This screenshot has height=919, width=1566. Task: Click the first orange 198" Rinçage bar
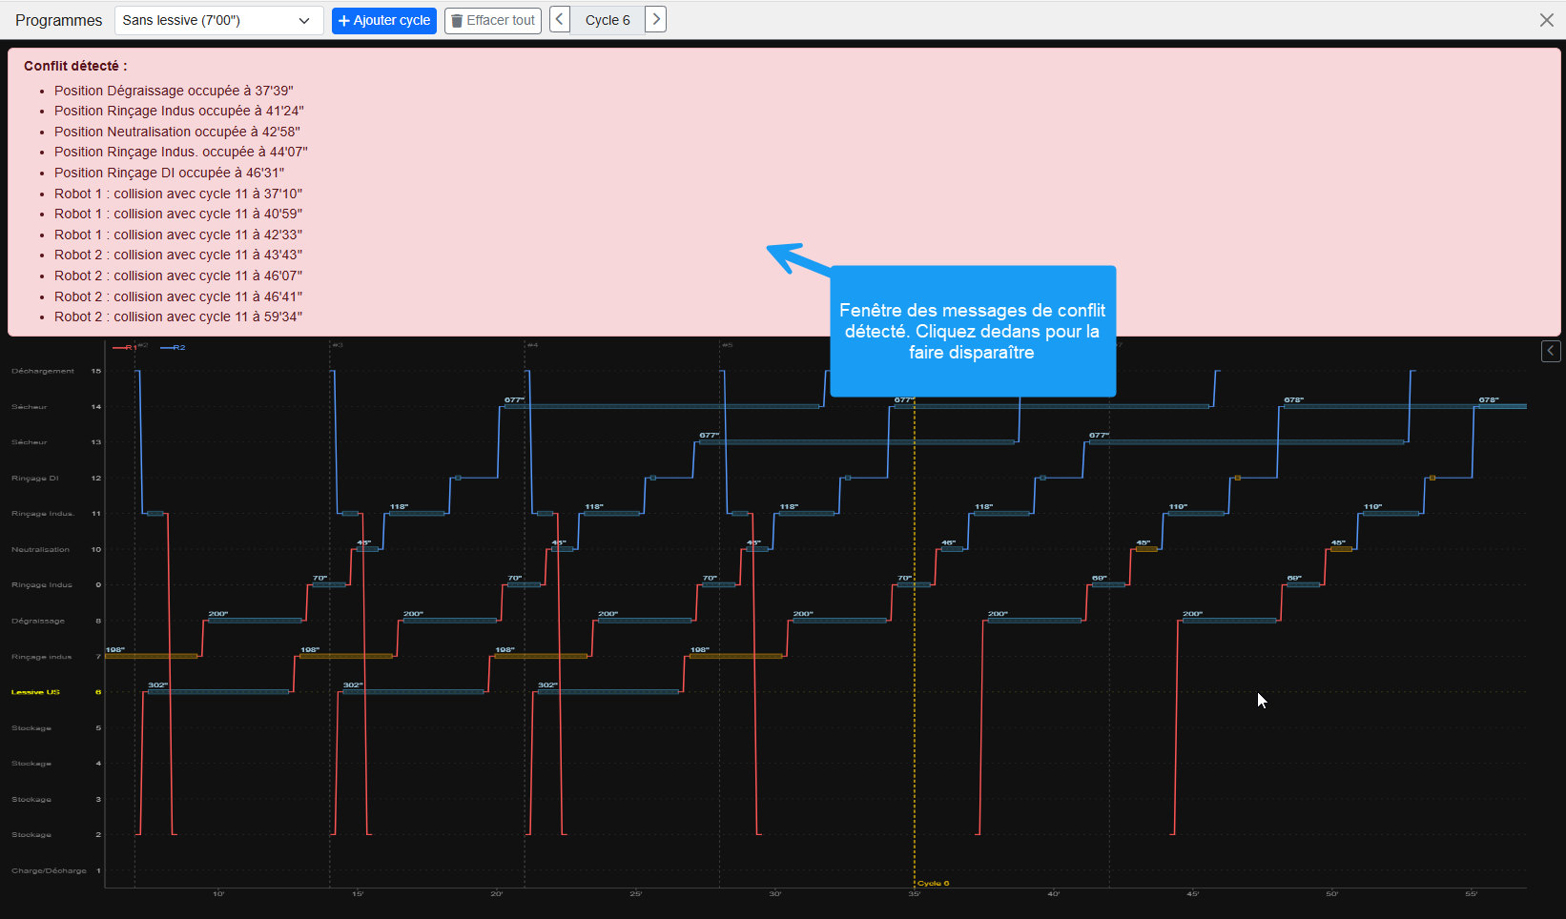152,656
